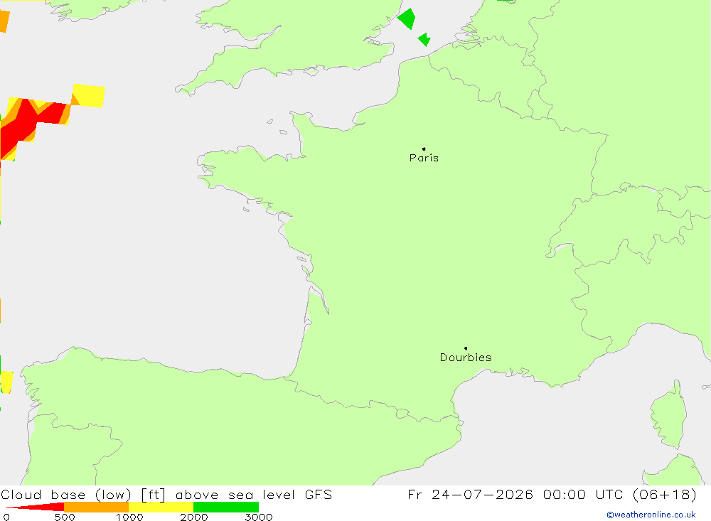711x521 pixels.
Task: Click the green 2000-3000 legend color band
Action: [226, 507]
